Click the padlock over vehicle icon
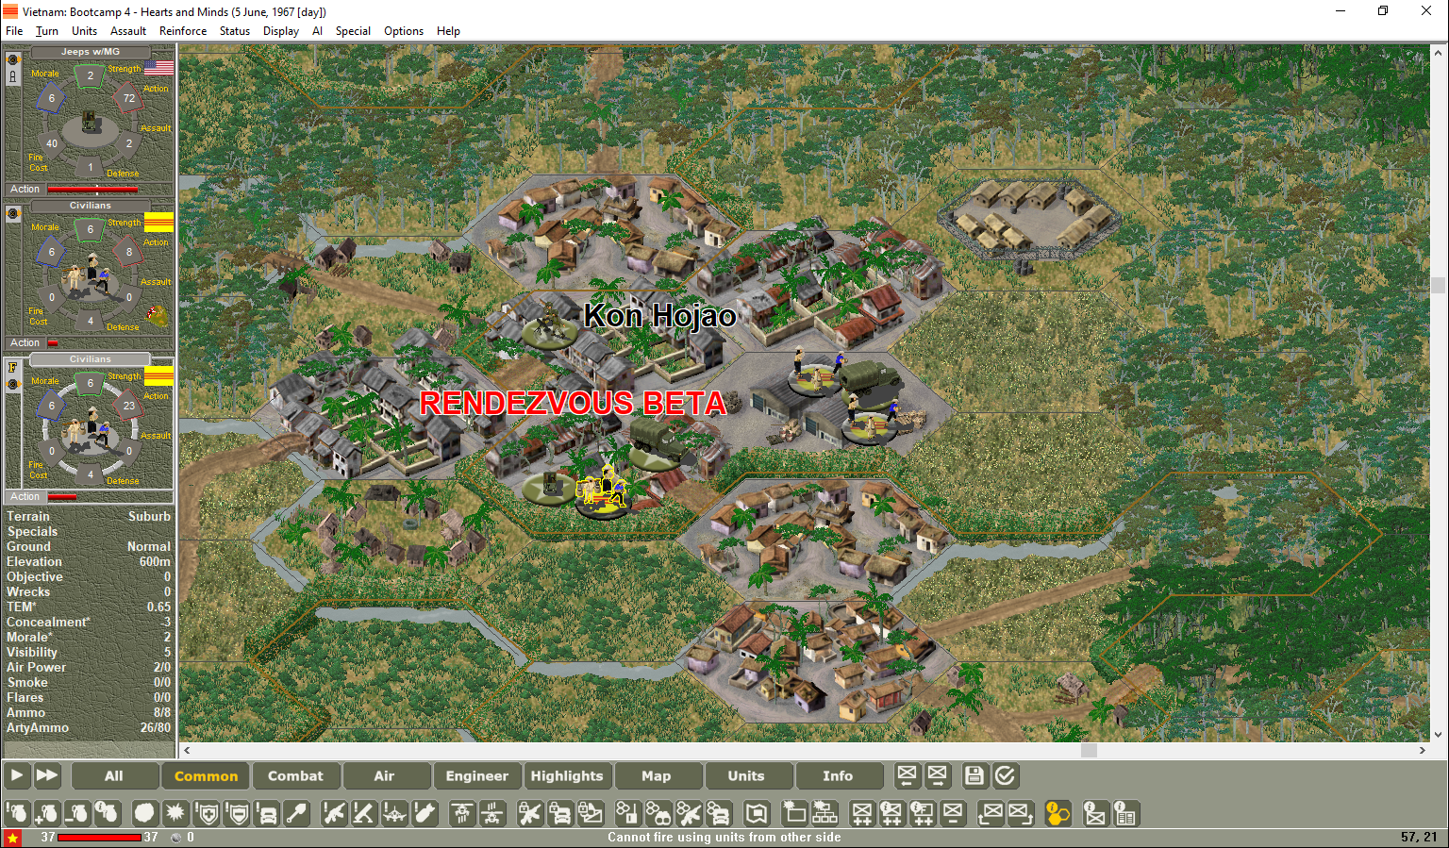The height and width of the screenshot is (848, 1449). coord(559,813)
